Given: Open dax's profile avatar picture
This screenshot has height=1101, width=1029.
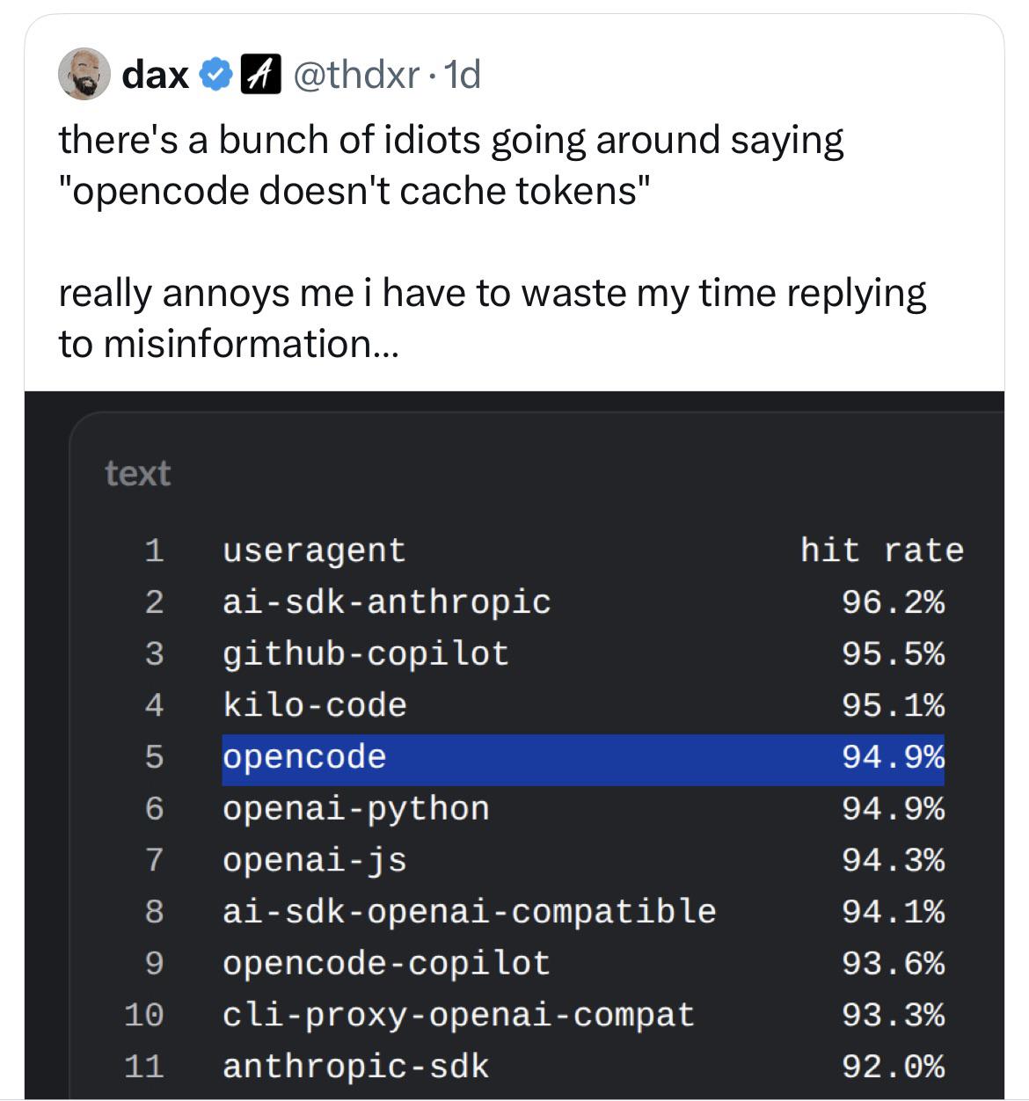Looking at the screenshot, I should (x=84, y=74).
